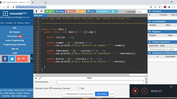
Task: Open My Projects in the sidebar
Action: coord(15,32)
